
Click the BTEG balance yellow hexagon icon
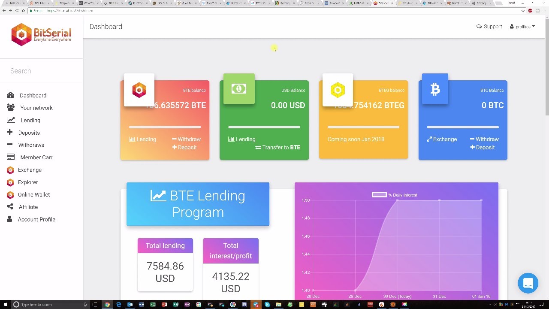pyautogui.click(x=338, y=90)
